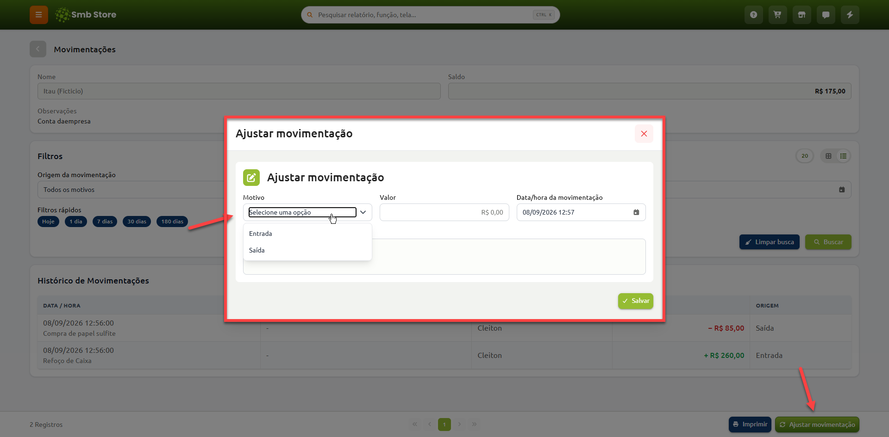Open calendar icon in Data/hora field
The image size is (889, 437).
pos(636,212)
